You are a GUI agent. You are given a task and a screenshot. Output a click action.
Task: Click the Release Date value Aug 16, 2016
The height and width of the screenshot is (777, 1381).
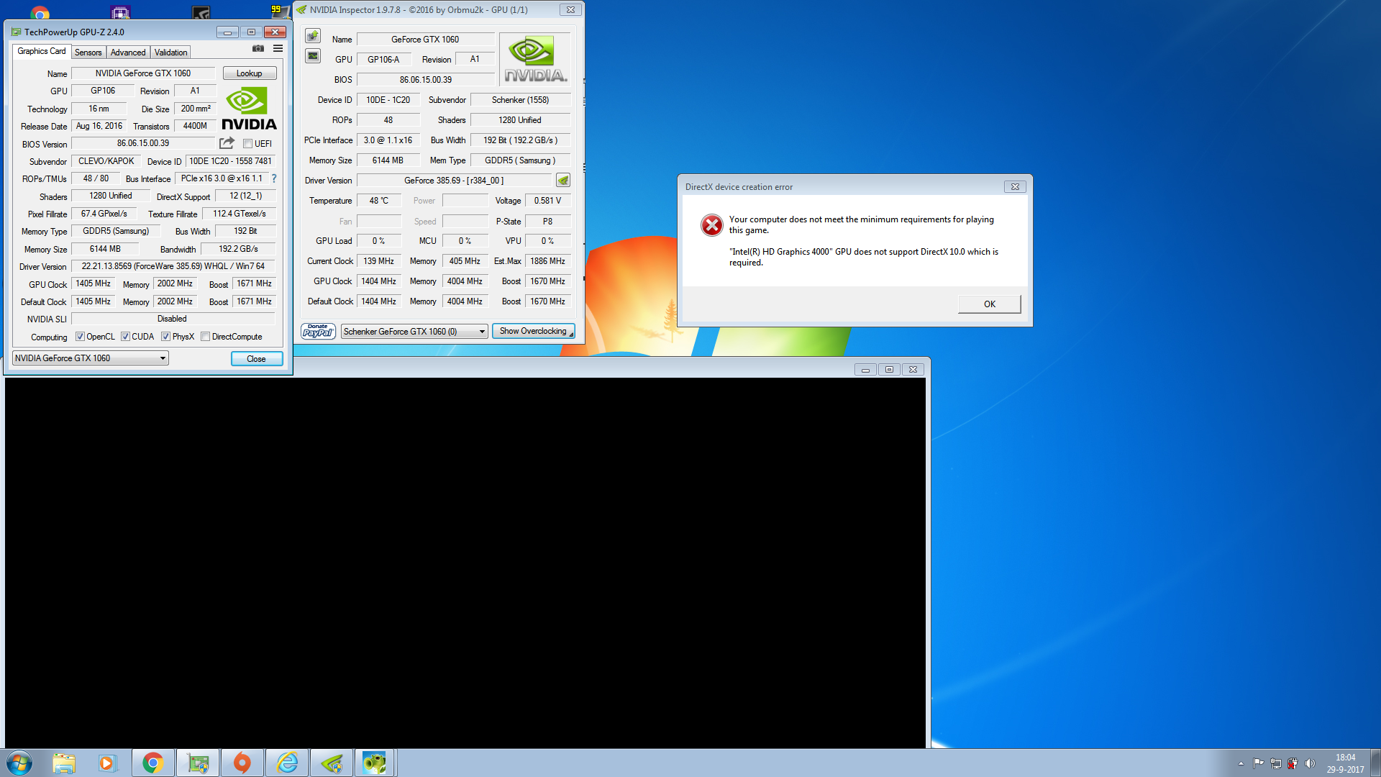99,126
